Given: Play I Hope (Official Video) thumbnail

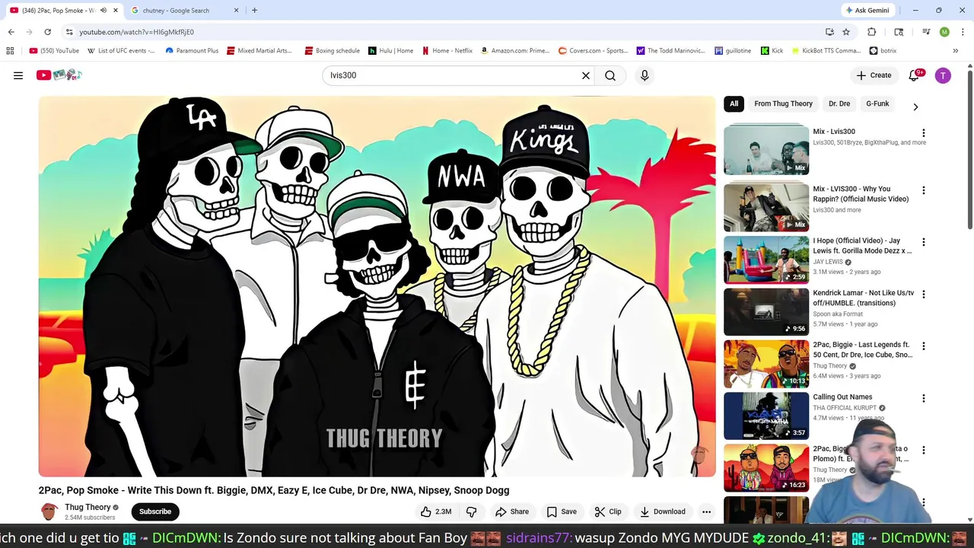Looking at the screenshot, I should (x=766, y=260).
